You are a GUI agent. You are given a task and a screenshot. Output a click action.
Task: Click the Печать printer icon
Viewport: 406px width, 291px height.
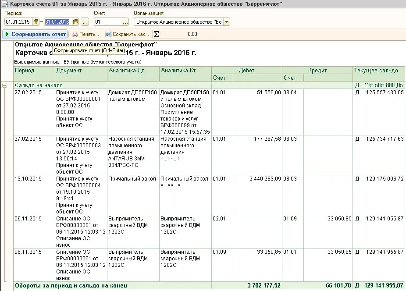(x=75, y=34)
